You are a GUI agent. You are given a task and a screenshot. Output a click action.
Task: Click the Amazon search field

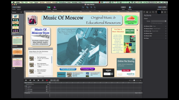107,74
